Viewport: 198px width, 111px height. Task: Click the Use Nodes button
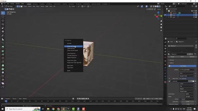pyautogui.click(x=182, y=66)
